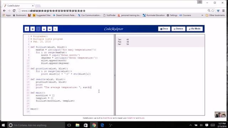The image size is (228, 128).
Task: Select the CodeSkulptor browser tab
Action: [18, 6]
